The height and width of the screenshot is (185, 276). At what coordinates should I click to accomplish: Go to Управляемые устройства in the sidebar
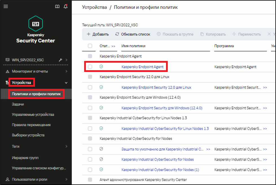[33, 115]
